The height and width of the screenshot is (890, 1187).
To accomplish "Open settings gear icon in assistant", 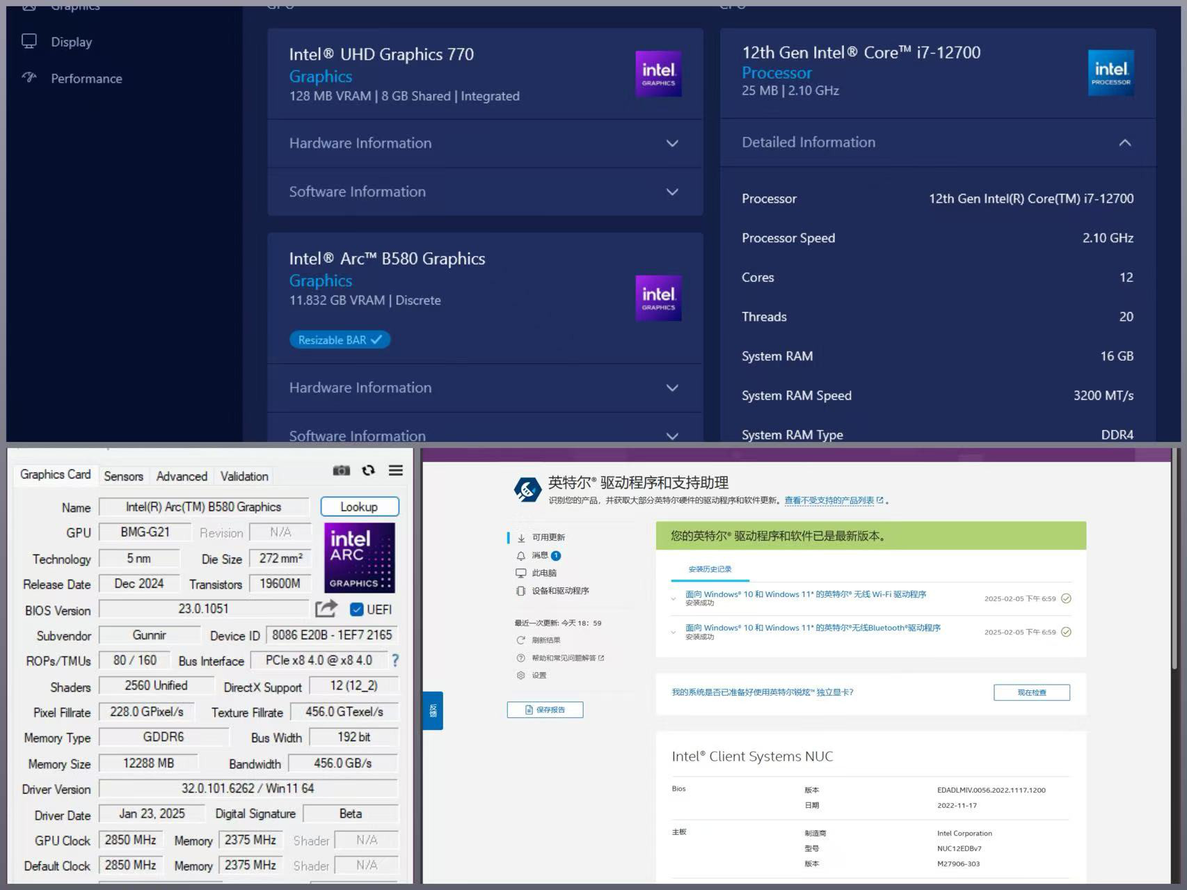I will click(520, 675).
